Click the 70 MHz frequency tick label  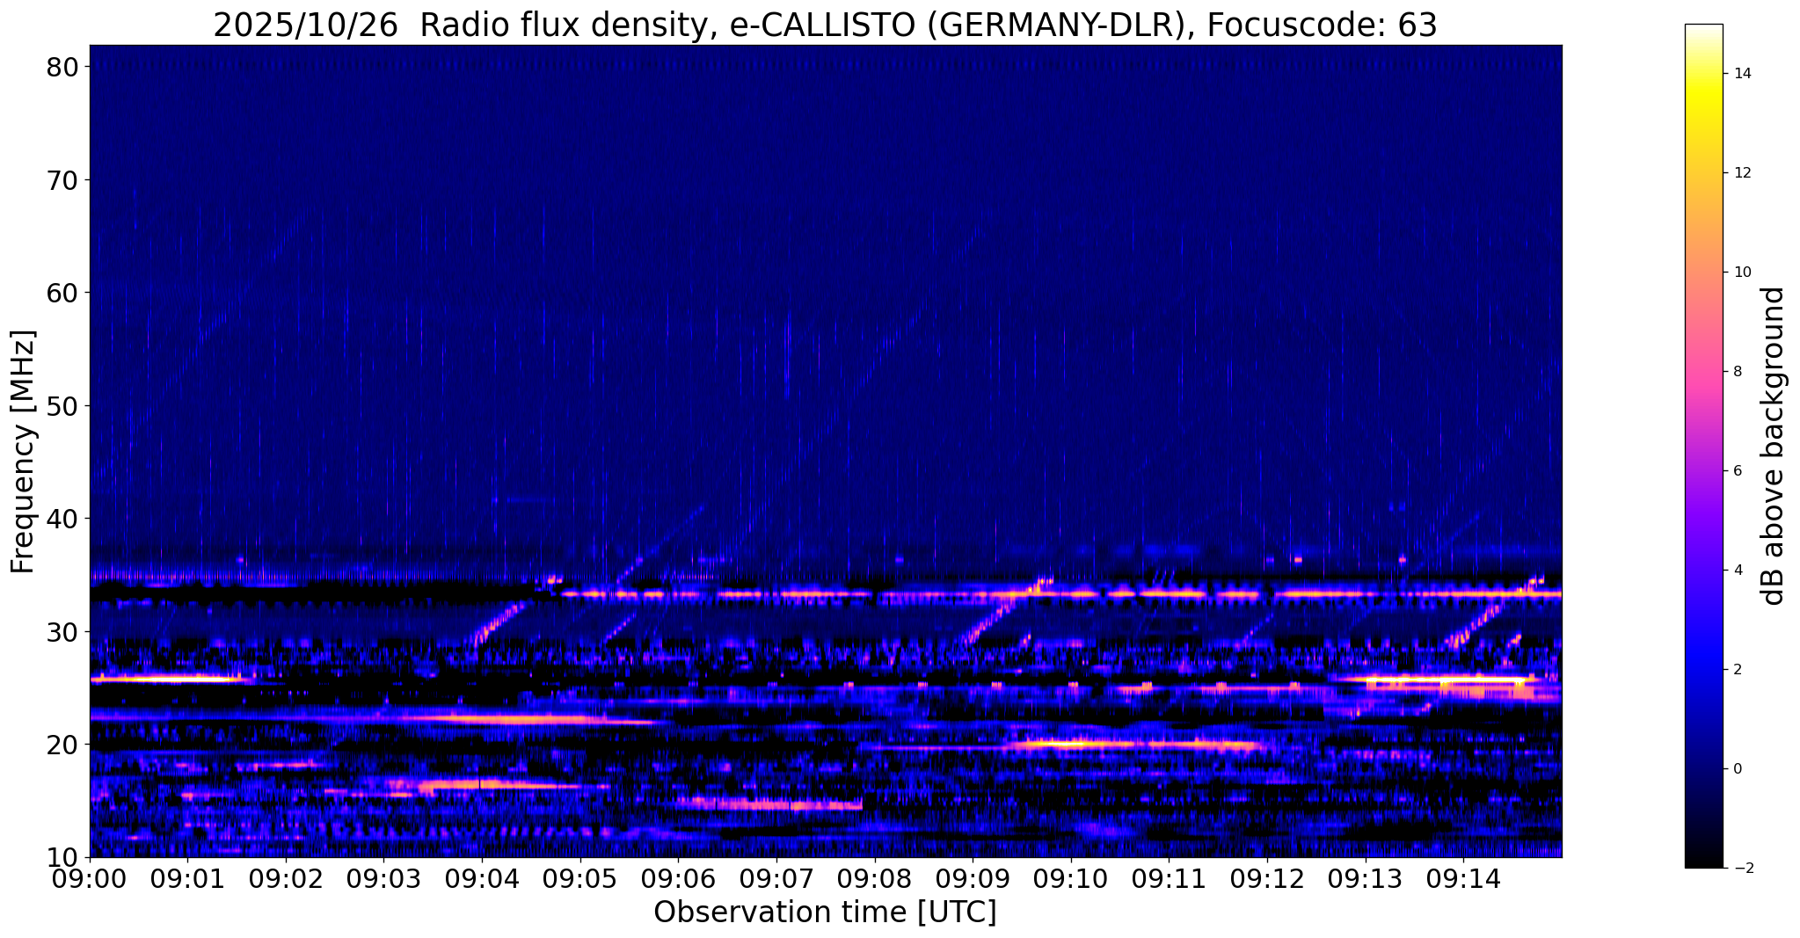pos(62,180)
